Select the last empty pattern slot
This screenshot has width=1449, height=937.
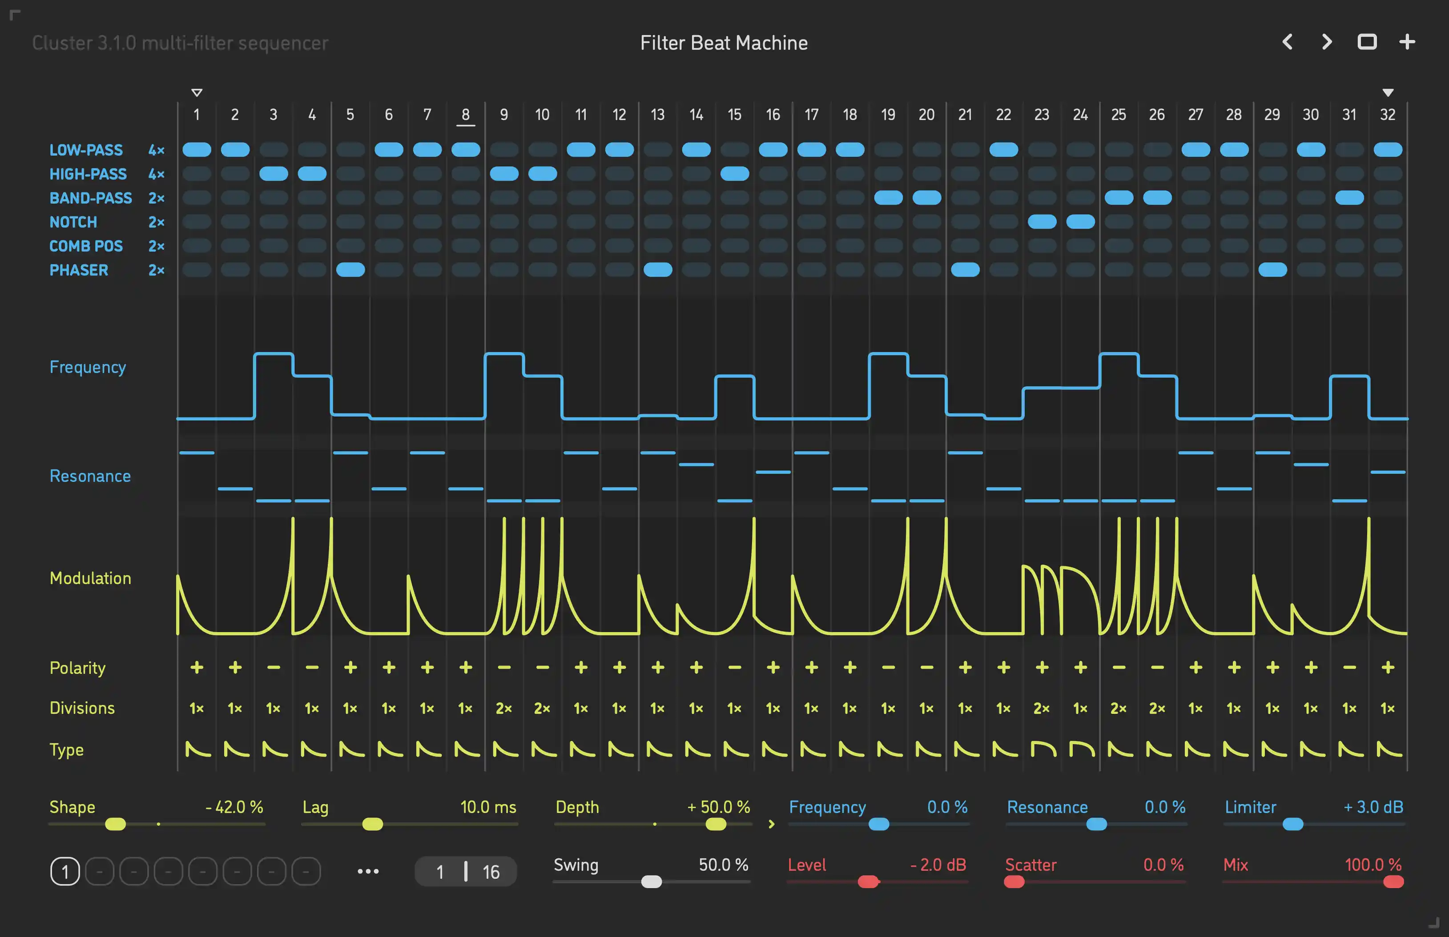(x=306, y=871)
